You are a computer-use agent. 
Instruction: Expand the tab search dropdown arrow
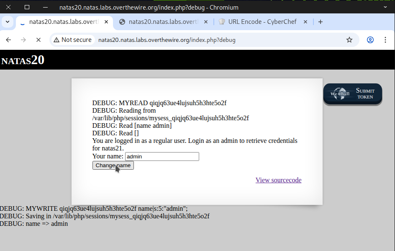coord(8,22)
